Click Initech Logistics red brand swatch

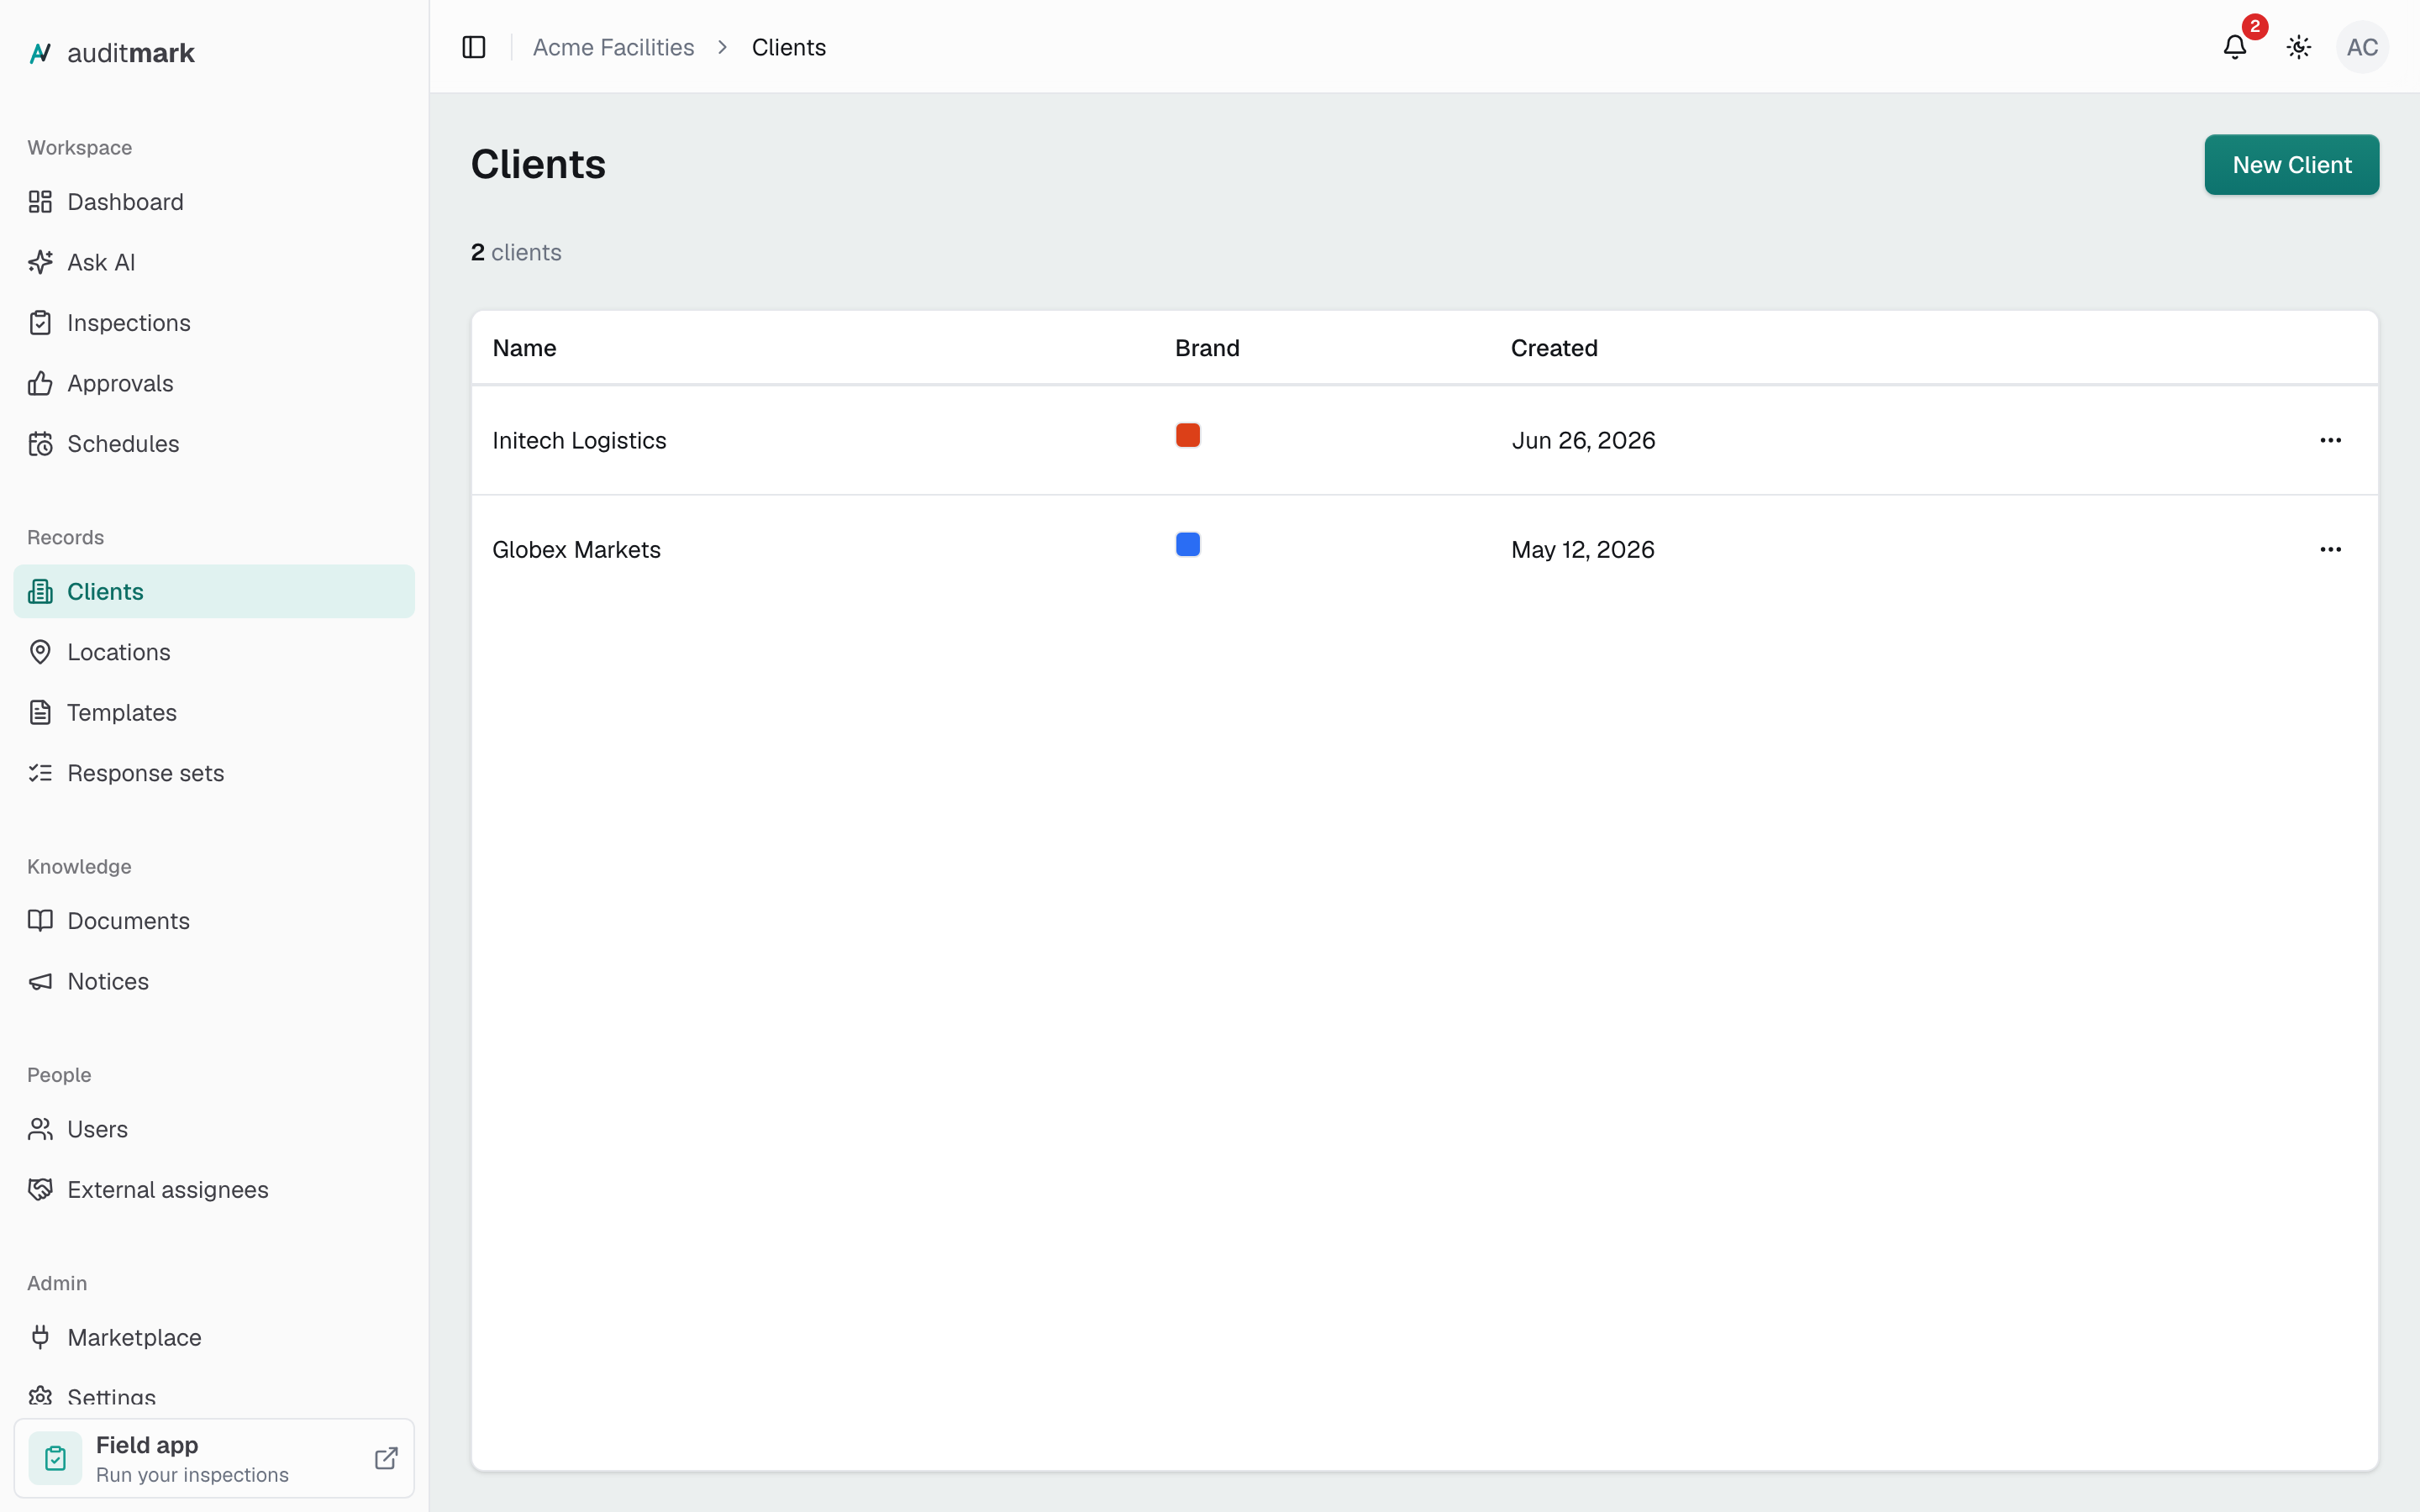tap(1188, 435)
